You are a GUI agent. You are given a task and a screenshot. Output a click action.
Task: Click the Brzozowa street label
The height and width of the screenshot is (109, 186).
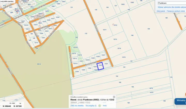click(96, 28)
